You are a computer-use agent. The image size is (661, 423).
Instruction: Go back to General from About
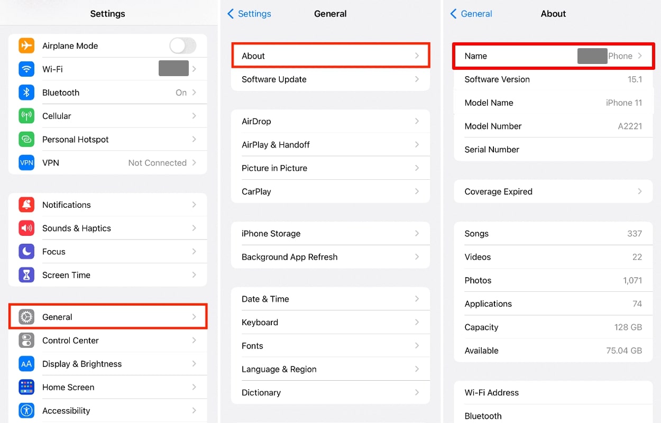471,14
